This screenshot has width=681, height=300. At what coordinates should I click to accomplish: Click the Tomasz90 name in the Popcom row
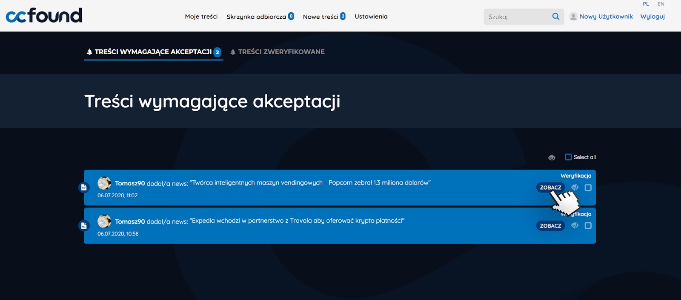(x=130, y=183)
